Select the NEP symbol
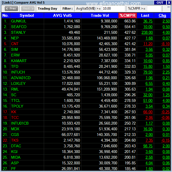This screenshot has height=172, width=172. (15, 38)
